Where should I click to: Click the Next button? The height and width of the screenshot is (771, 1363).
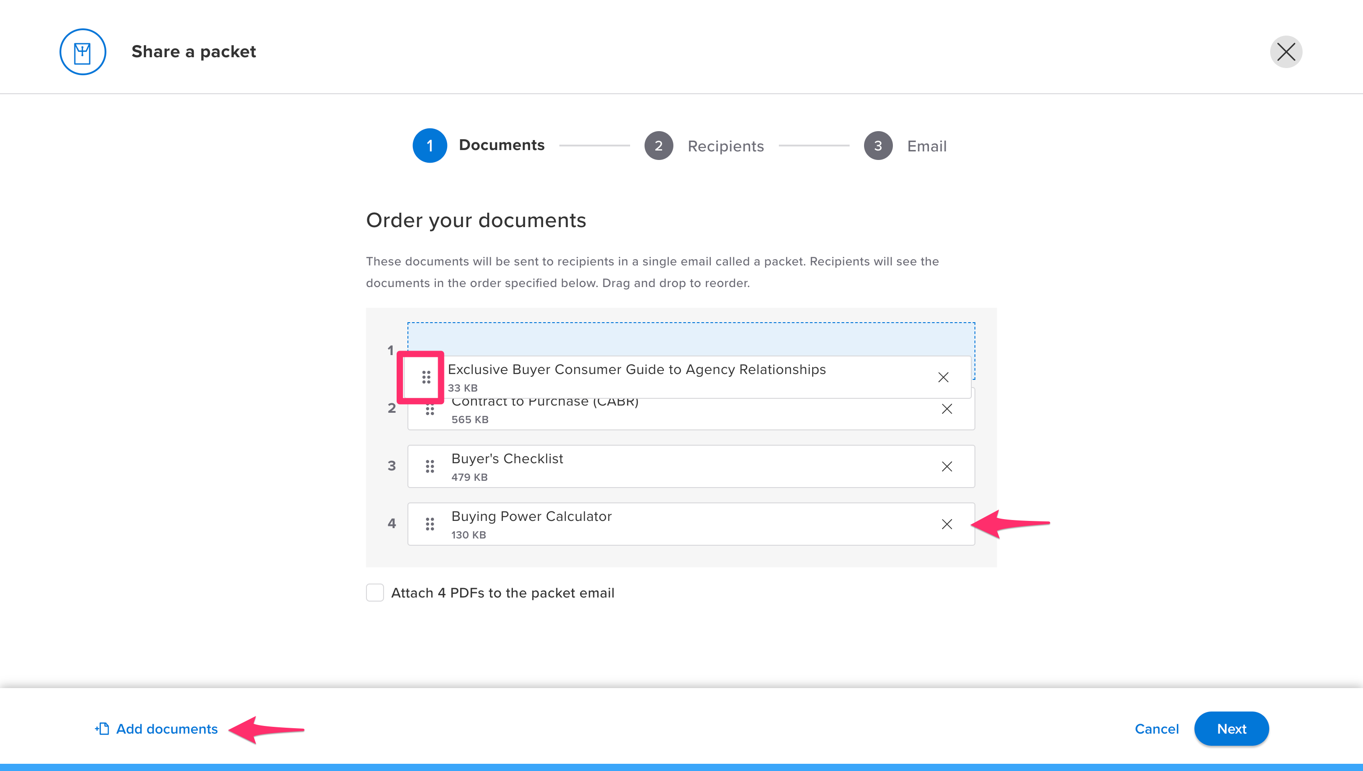pyautogui.click(x=1231, y=729)
